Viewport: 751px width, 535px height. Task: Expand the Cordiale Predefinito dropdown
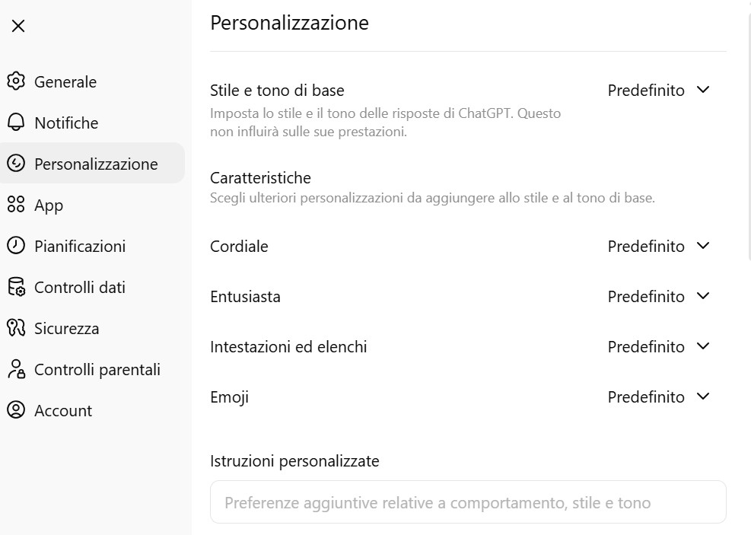click(x=658, y=247)
